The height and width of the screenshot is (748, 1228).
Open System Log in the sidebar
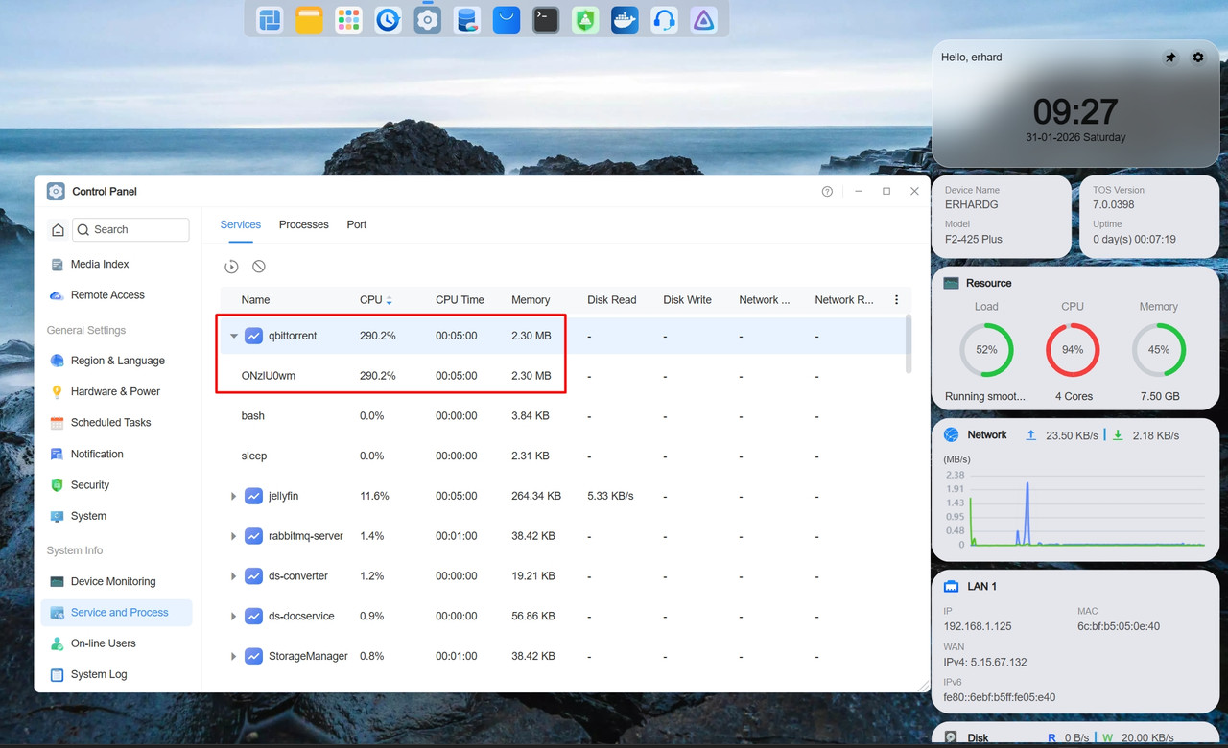click(x=116, y=674)
